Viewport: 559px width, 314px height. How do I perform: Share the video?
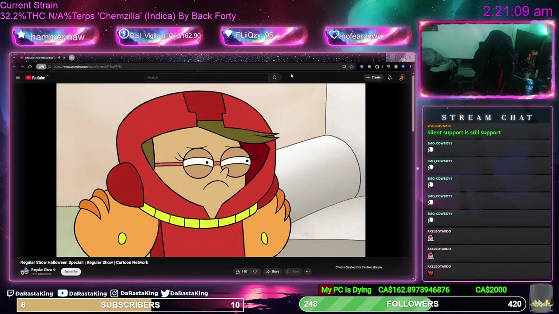click(272, 272)
